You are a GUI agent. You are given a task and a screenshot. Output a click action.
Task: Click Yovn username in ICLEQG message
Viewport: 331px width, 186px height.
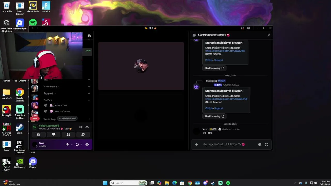click(x=205, y=129)
